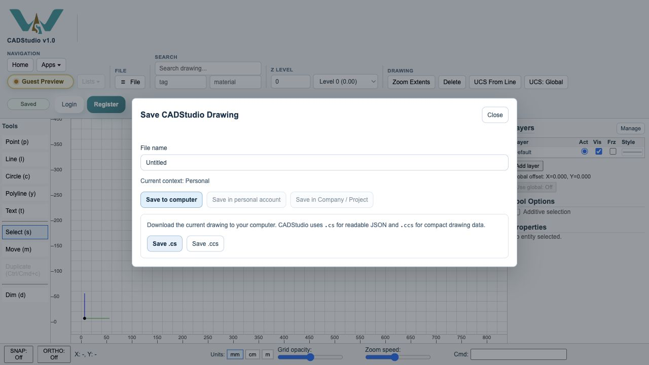Toggle Vis checkbox for default layer
The image size is (649, 365).
(599, 152)
